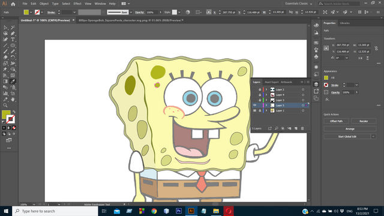This screenshot has height=216, width=384.
Task: Switch to the Asset Export tab
Action: [x=272, y=82]
